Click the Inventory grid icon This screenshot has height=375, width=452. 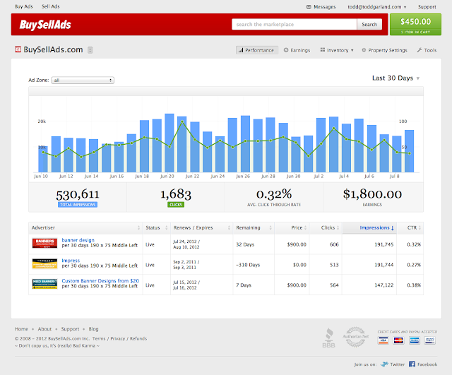pyautogui.click(x=323, y=50)
